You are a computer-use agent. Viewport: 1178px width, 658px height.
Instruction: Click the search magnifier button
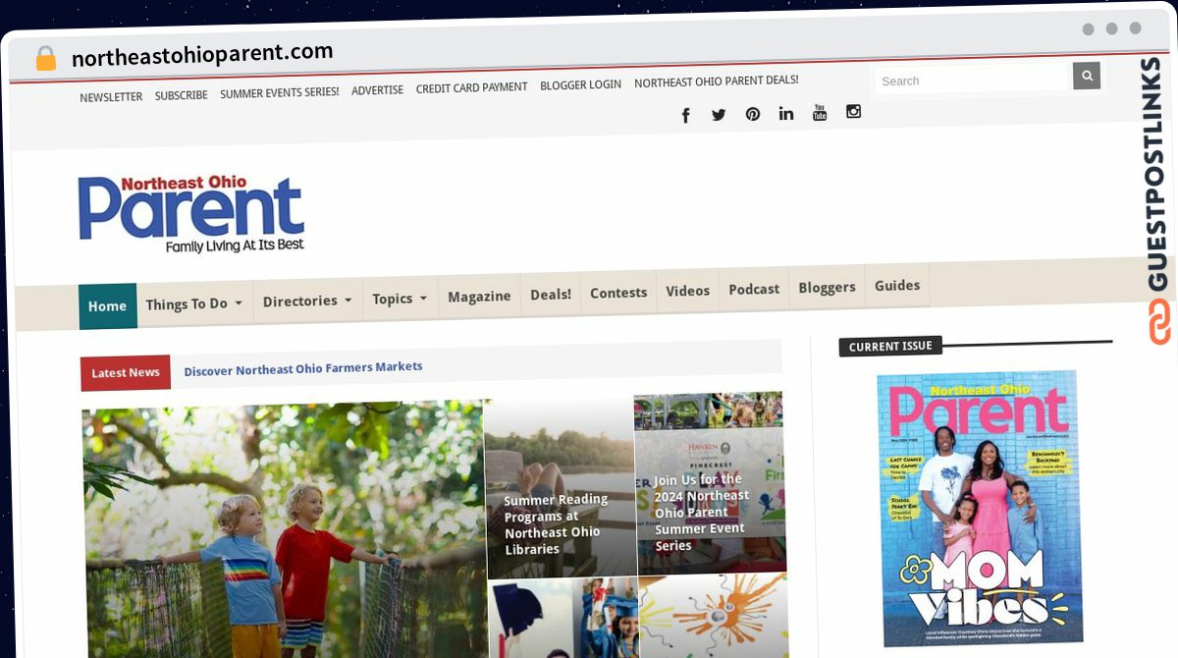tap(1087, 76)
